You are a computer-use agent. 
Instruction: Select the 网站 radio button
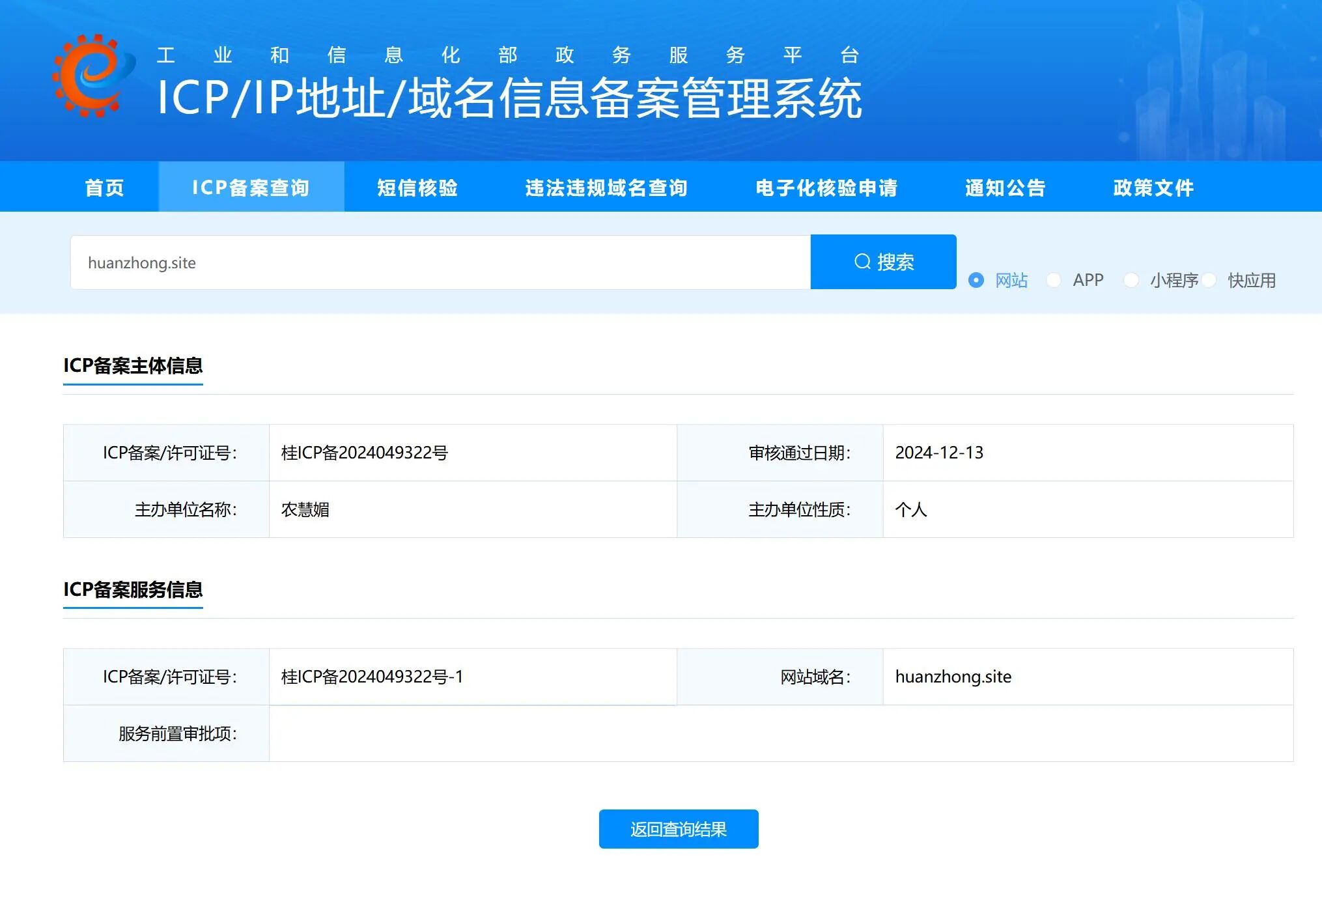point(976,280)
